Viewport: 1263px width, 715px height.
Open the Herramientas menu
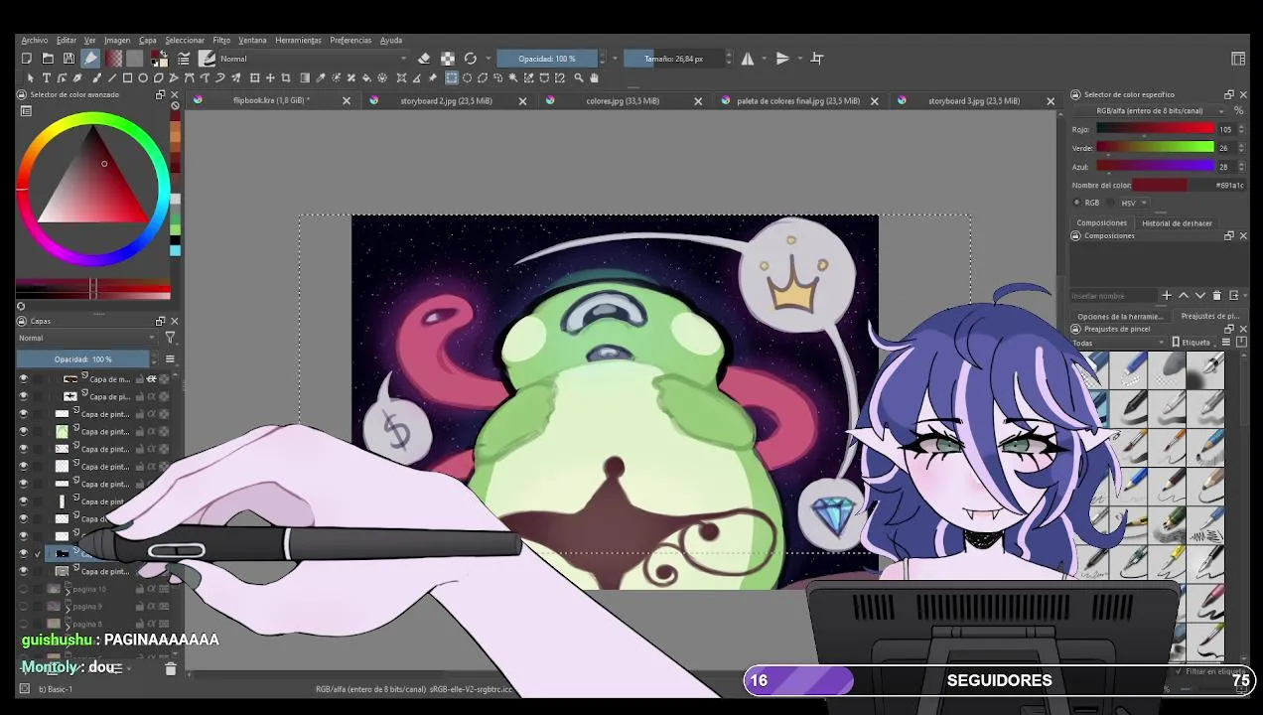click(298, 41)
